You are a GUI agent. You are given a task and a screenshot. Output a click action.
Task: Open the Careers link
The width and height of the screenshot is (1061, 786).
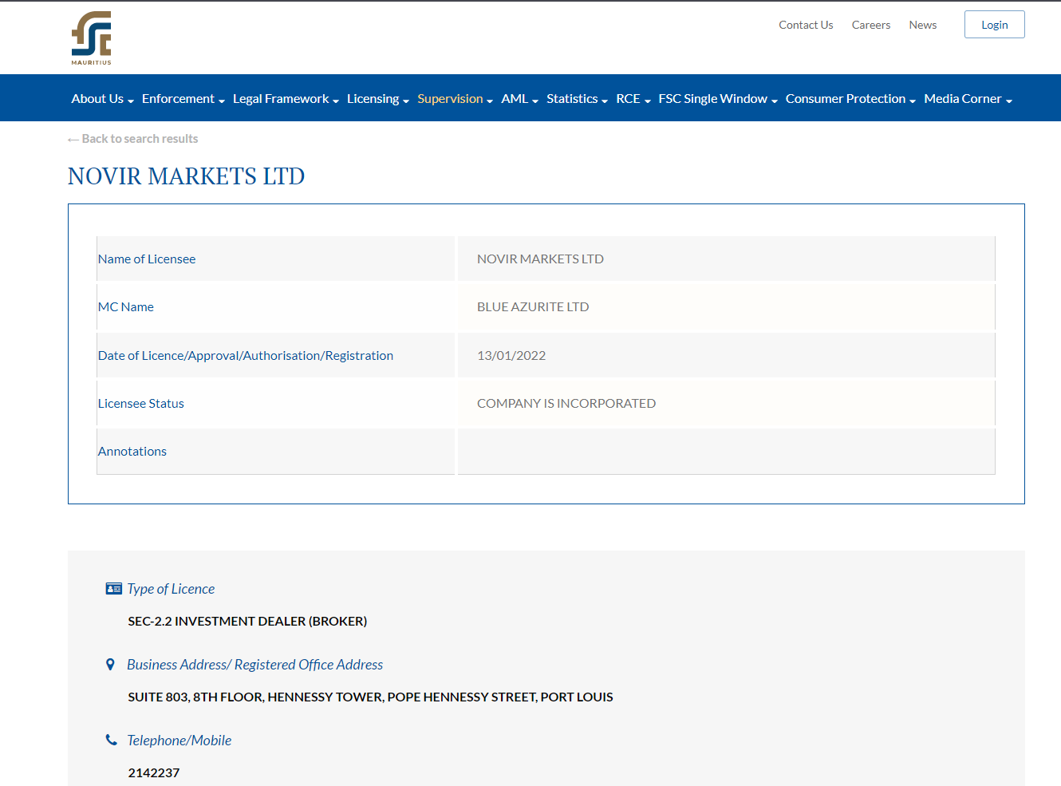point(871,25)
